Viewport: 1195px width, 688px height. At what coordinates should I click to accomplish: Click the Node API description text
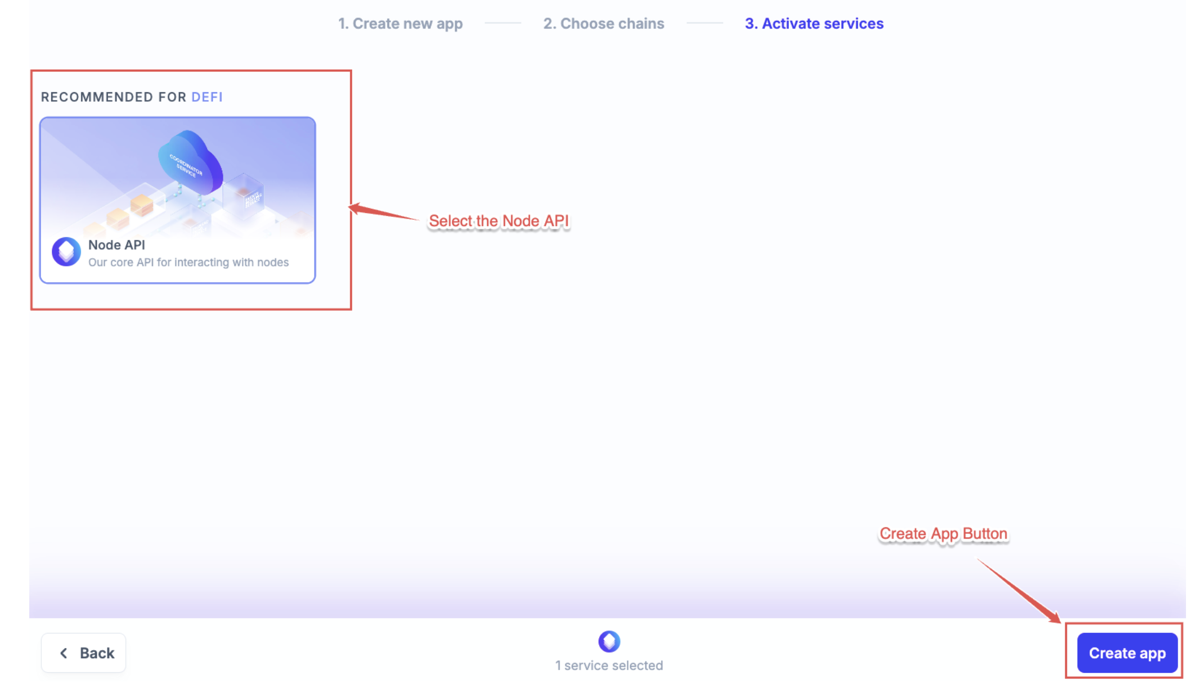point(188,262)
